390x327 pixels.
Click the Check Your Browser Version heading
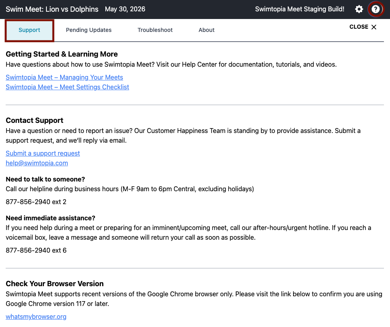point(55,284)
